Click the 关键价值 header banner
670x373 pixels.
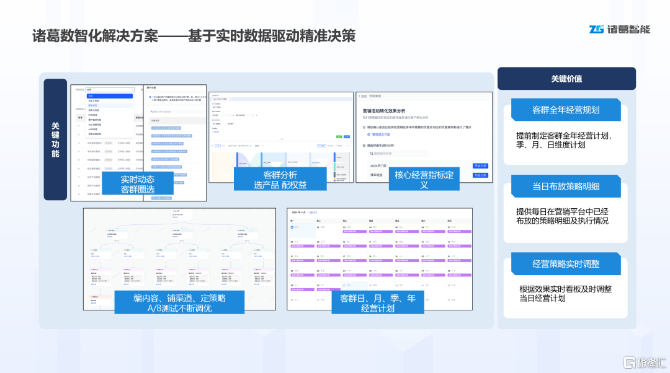point(566,79)
